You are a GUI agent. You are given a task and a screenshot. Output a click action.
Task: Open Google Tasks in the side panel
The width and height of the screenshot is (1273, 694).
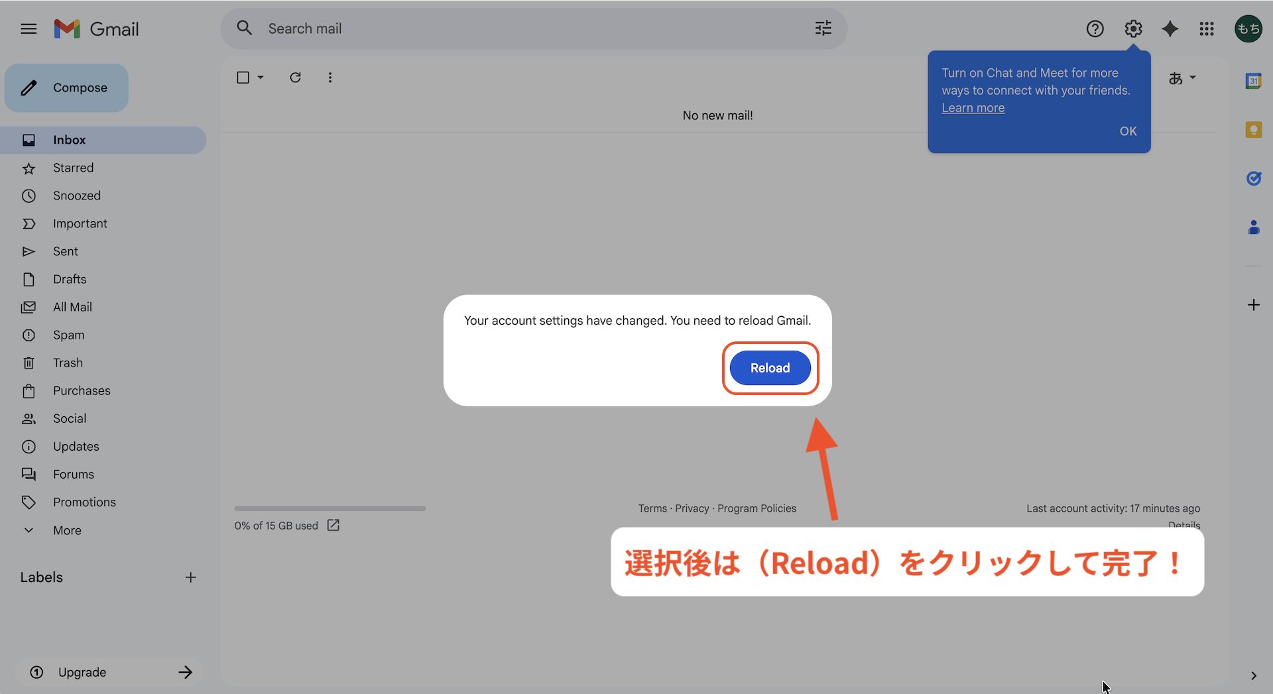point(1253,178)
